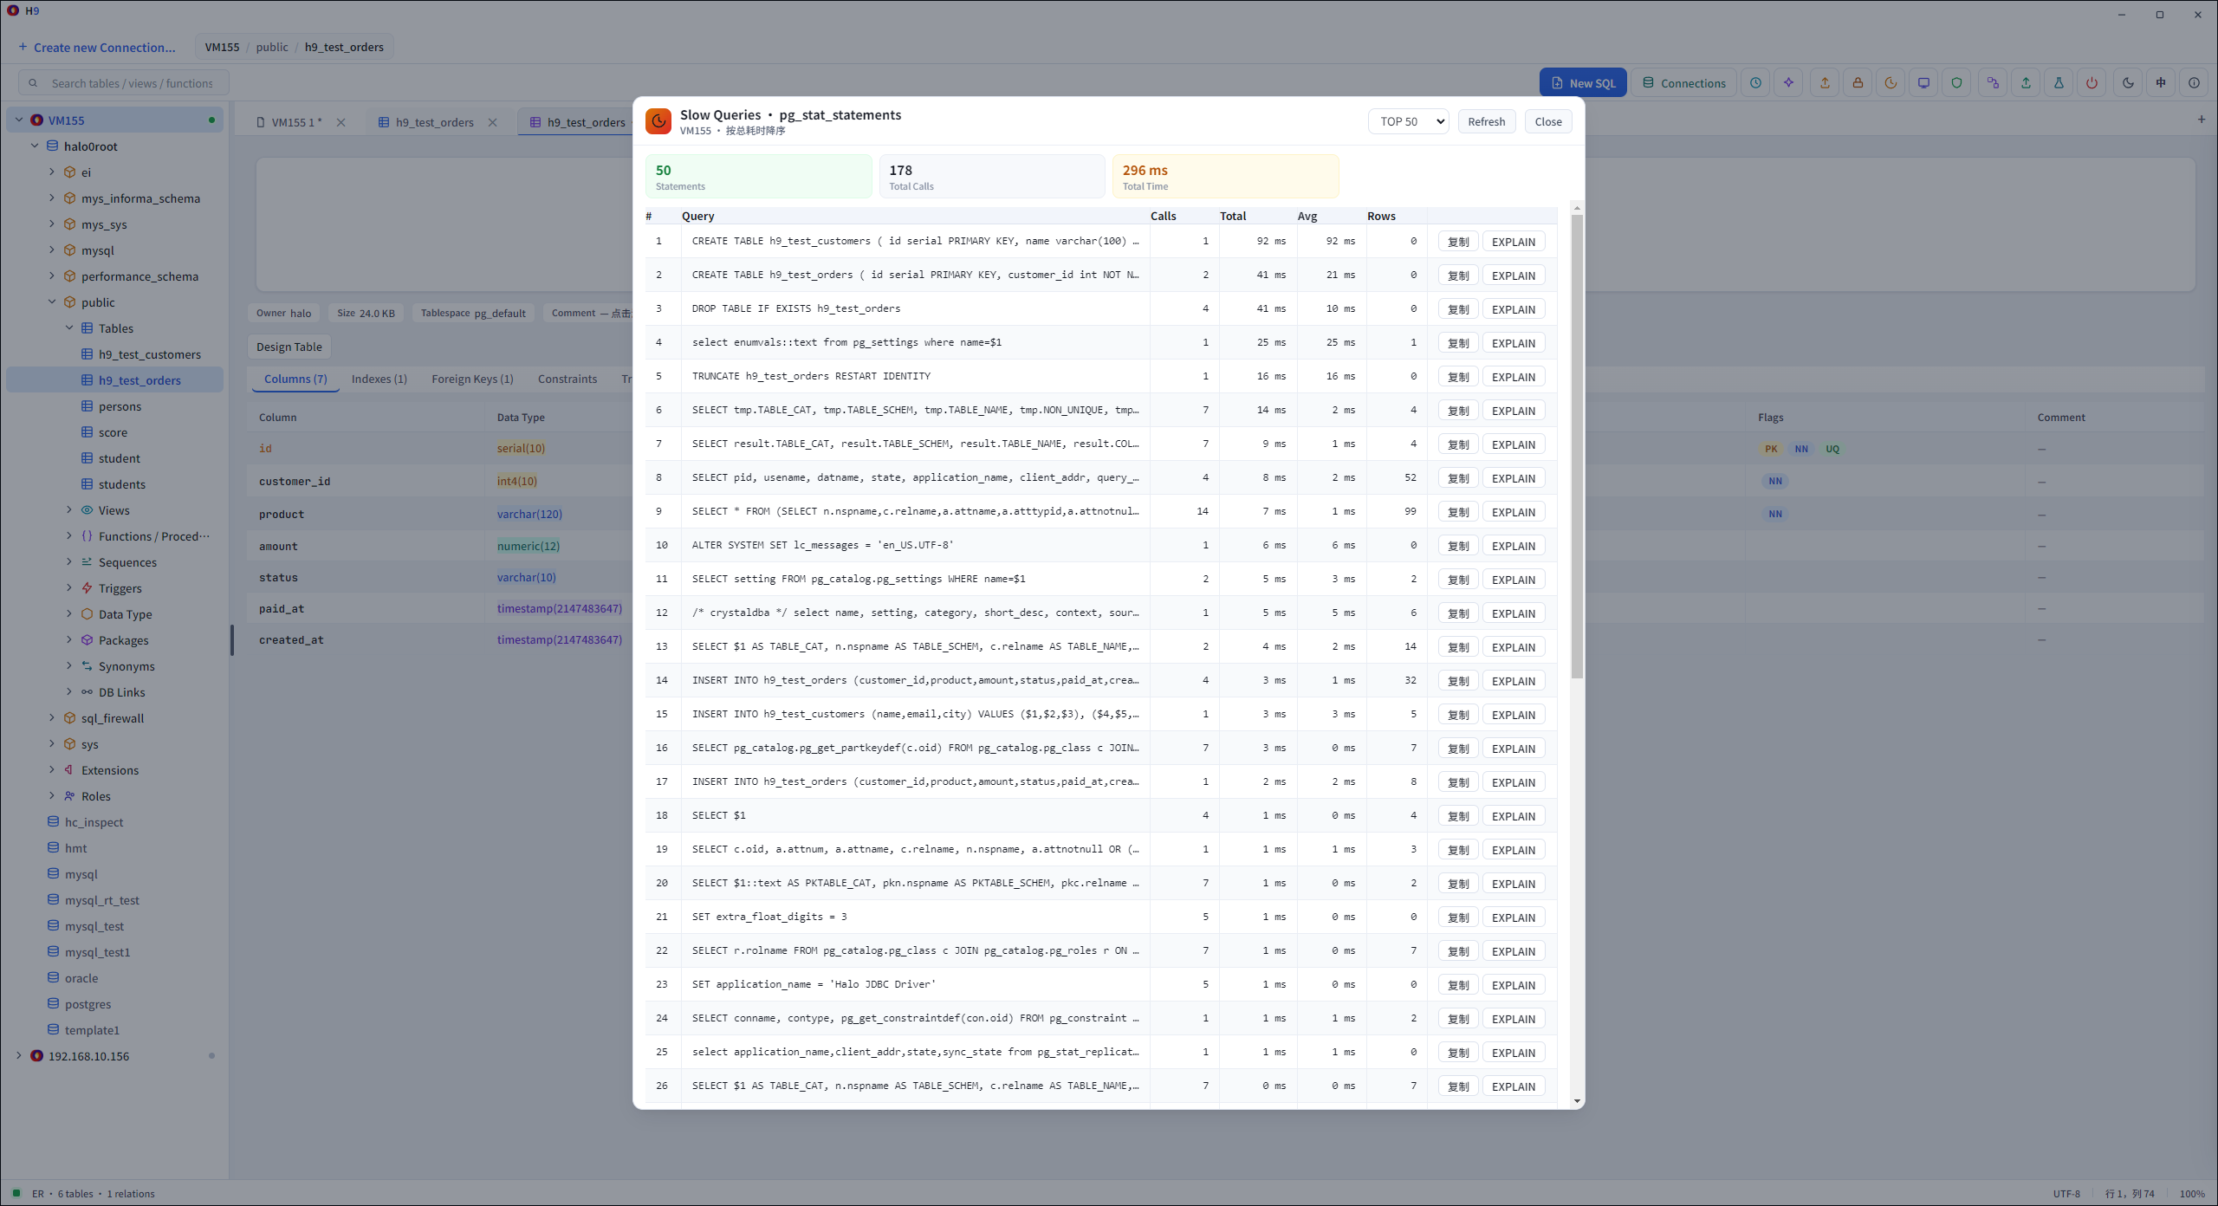Click the New SQL button
This screenshot has height=1206, width=2218.
click(x=1583, y=83)
